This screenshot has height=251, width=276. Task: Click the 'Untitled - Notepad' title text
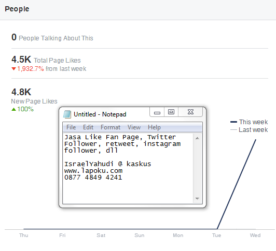(x=100, y=114)
